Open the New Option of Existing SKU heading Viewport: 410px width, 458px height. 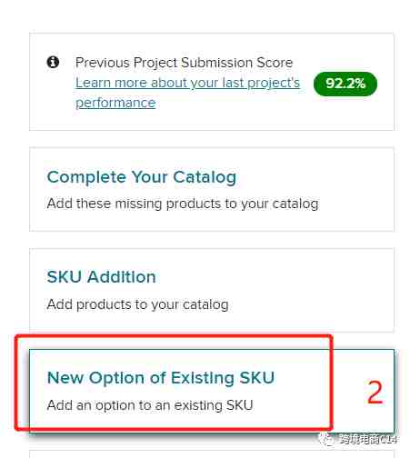[x=161, y=378]
